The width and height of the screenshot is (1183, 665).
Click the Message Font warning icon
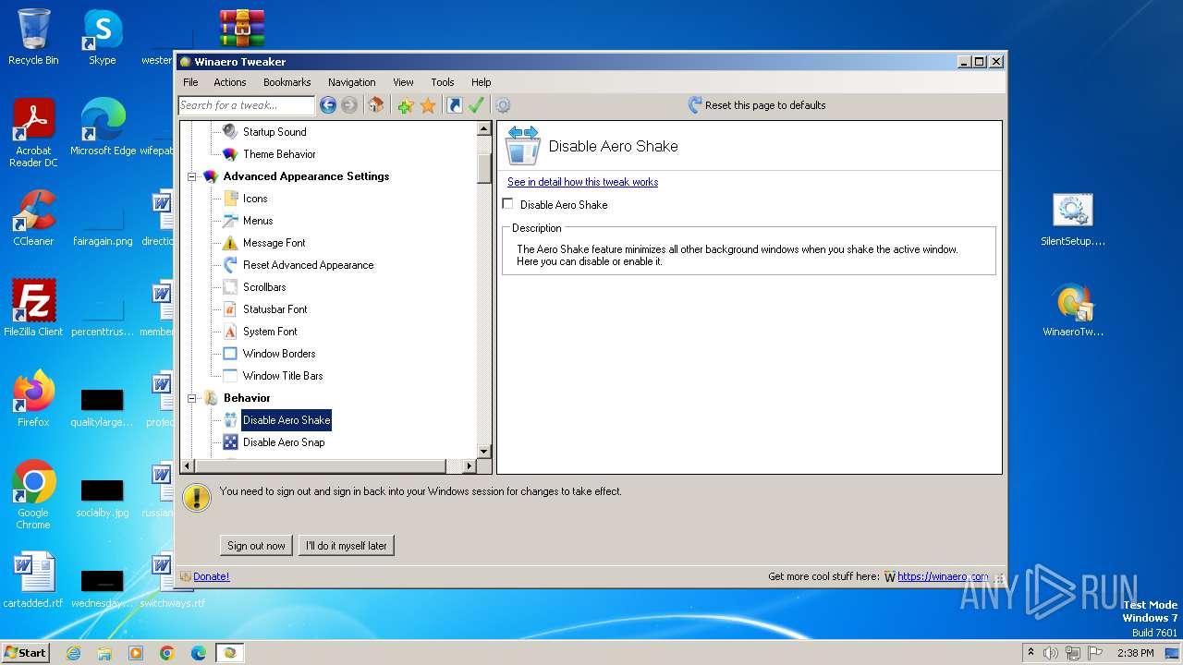tap(230, 243)
